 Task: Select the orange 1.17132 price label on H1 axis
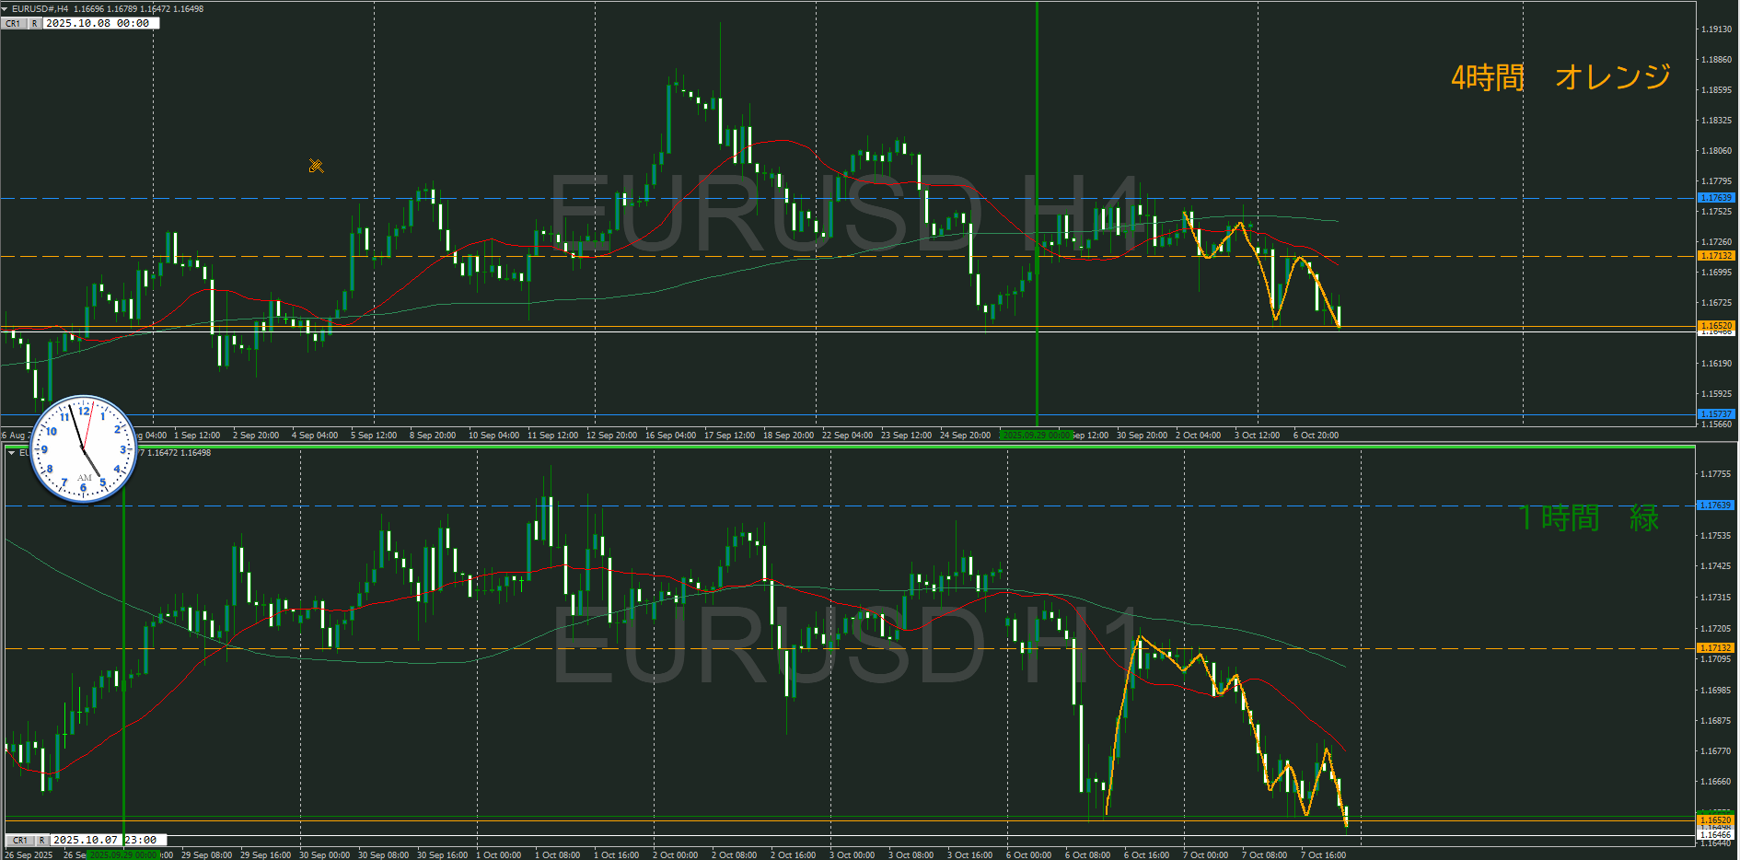pyautogui.click(x=1715, y=648)
